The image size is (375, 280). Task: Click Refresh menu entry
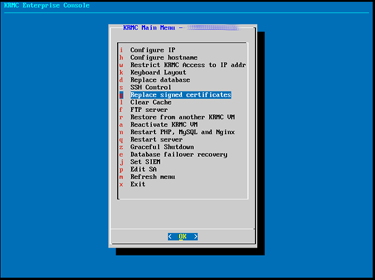click(x=152, y=177)
